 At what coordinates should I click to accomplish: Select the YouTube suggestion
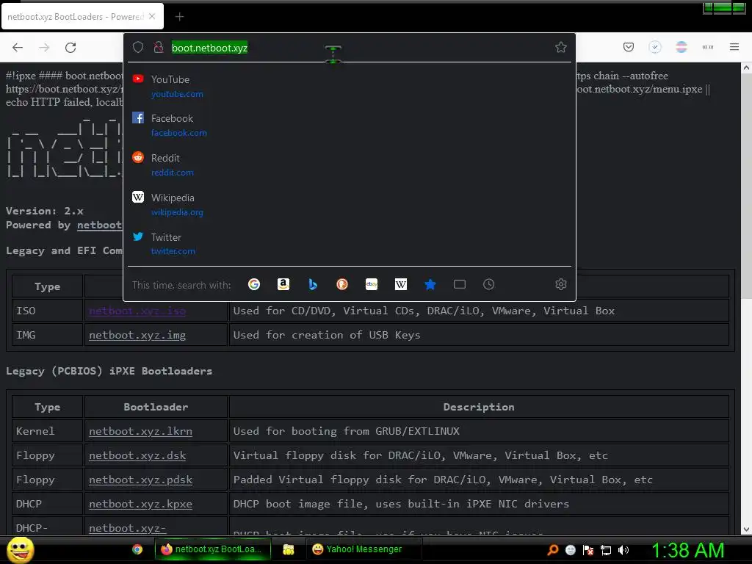tap(350, 86)
